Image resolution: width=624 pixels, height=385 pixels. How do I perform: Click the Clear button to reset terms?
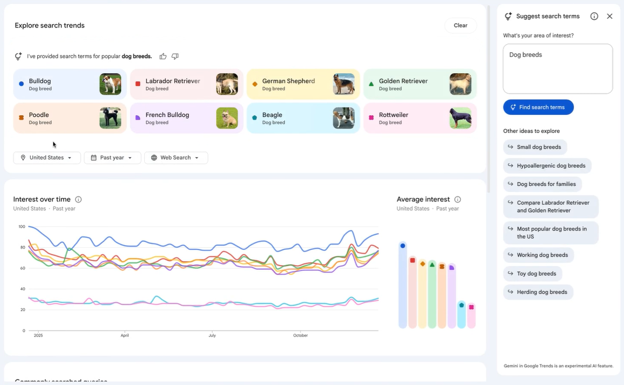[x=460, y=25]
